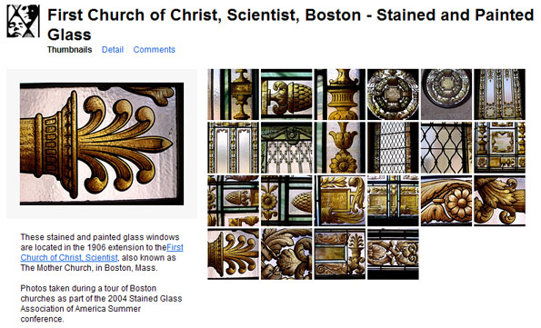The height and width of the screenshot is (328, 541).
Task: Select the golden acorn thumbnail in top row
Action: pos(286,94)
